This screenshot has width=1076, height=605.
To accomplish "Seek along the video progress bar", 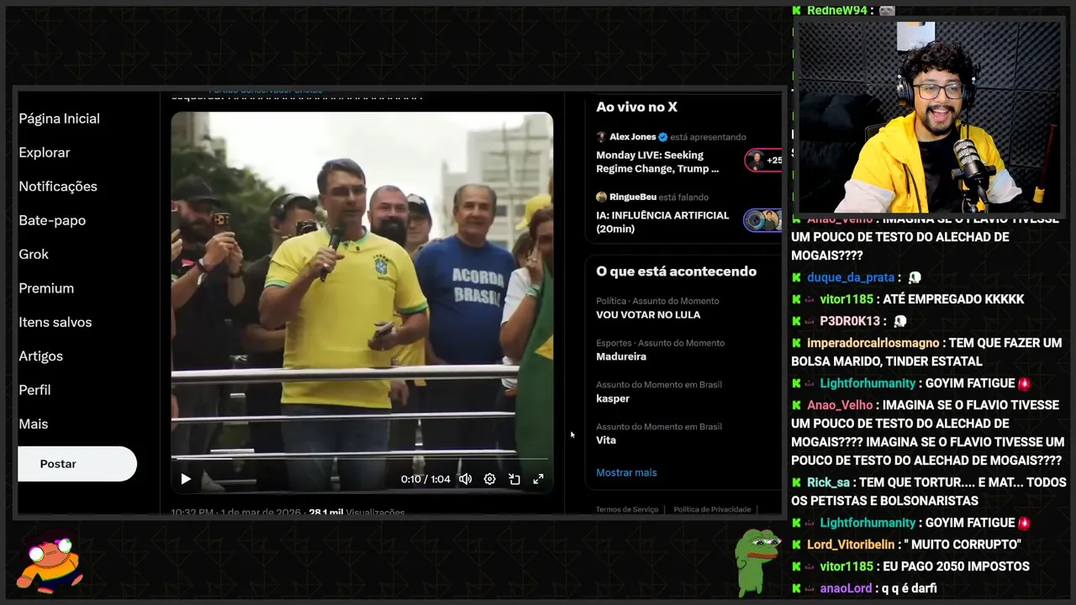I will (x=361, y=459).
